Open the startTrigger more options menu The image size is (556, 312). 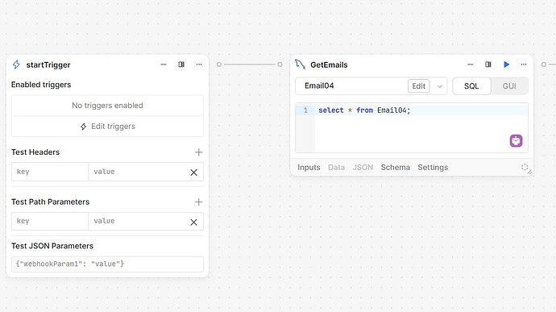pos(199,64)
